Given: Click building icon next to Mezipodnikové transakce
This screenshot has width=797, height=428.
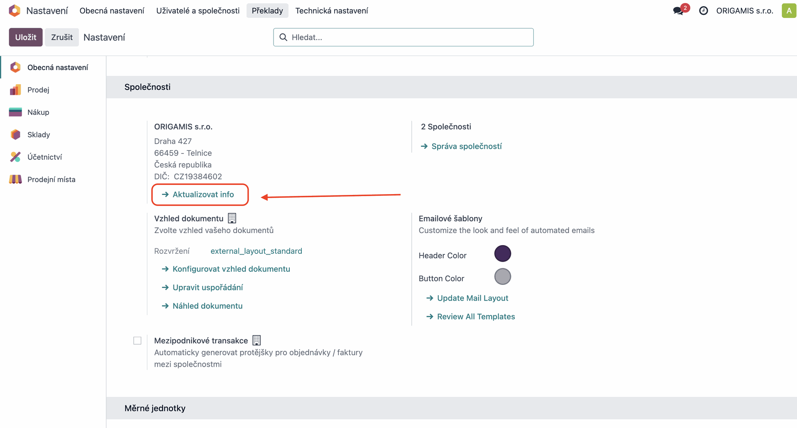Looking at the screenshot, I should (x=257, y=340).
